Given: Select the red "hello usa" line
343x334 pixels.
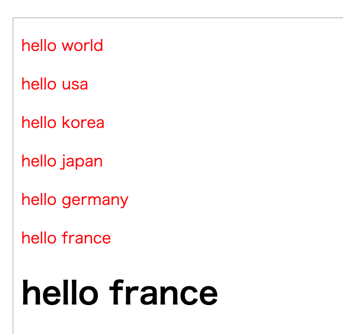Looking at the screenshot, I should pyautogui.click(x=55, y=84).
